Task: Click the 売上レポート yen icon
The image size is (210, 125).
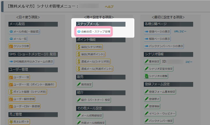Action: (12, 122)
